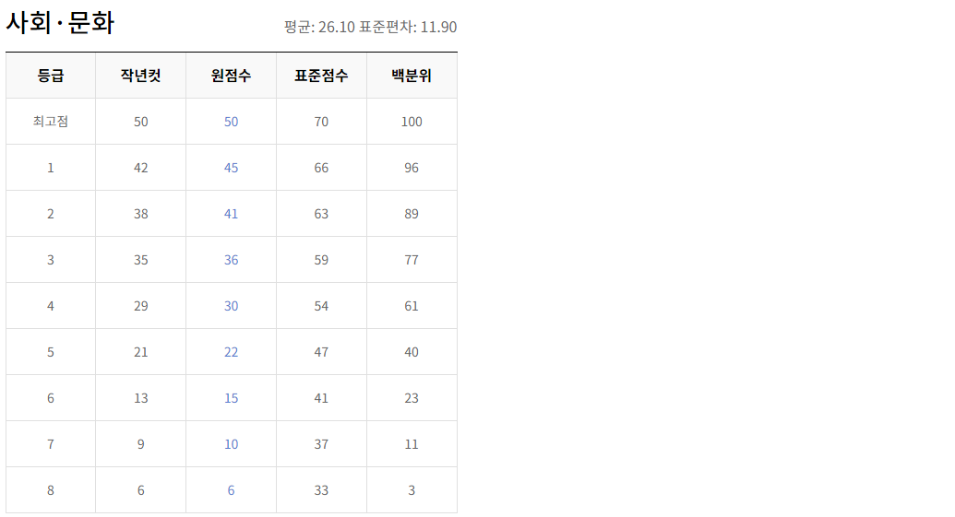Click 백분위 value 23

click(x=412, y=398)
